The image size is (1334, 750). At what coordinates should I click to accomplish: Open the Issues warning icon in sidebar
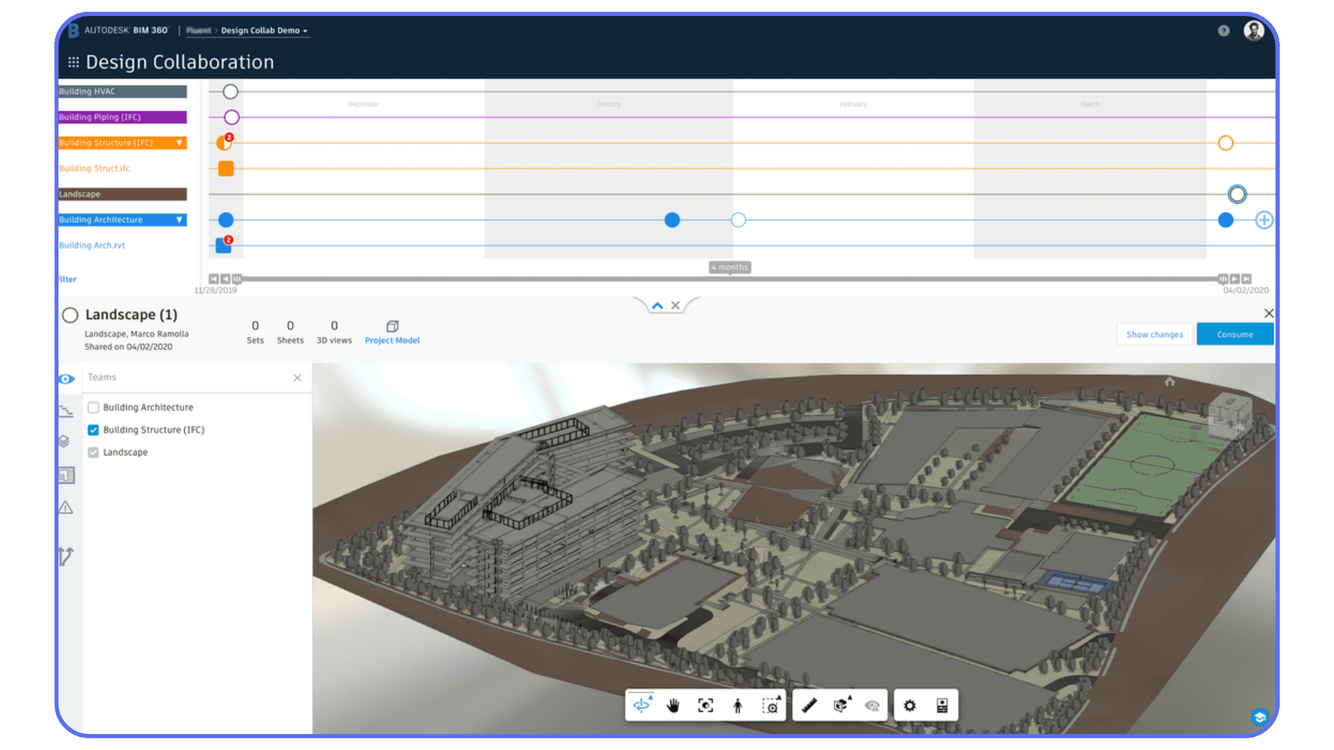[x=67, y=507]
